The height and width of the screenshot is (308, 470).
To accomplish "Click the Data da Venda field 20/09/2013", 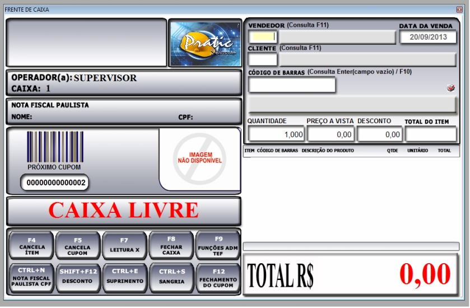I will [x=428, y=37].
